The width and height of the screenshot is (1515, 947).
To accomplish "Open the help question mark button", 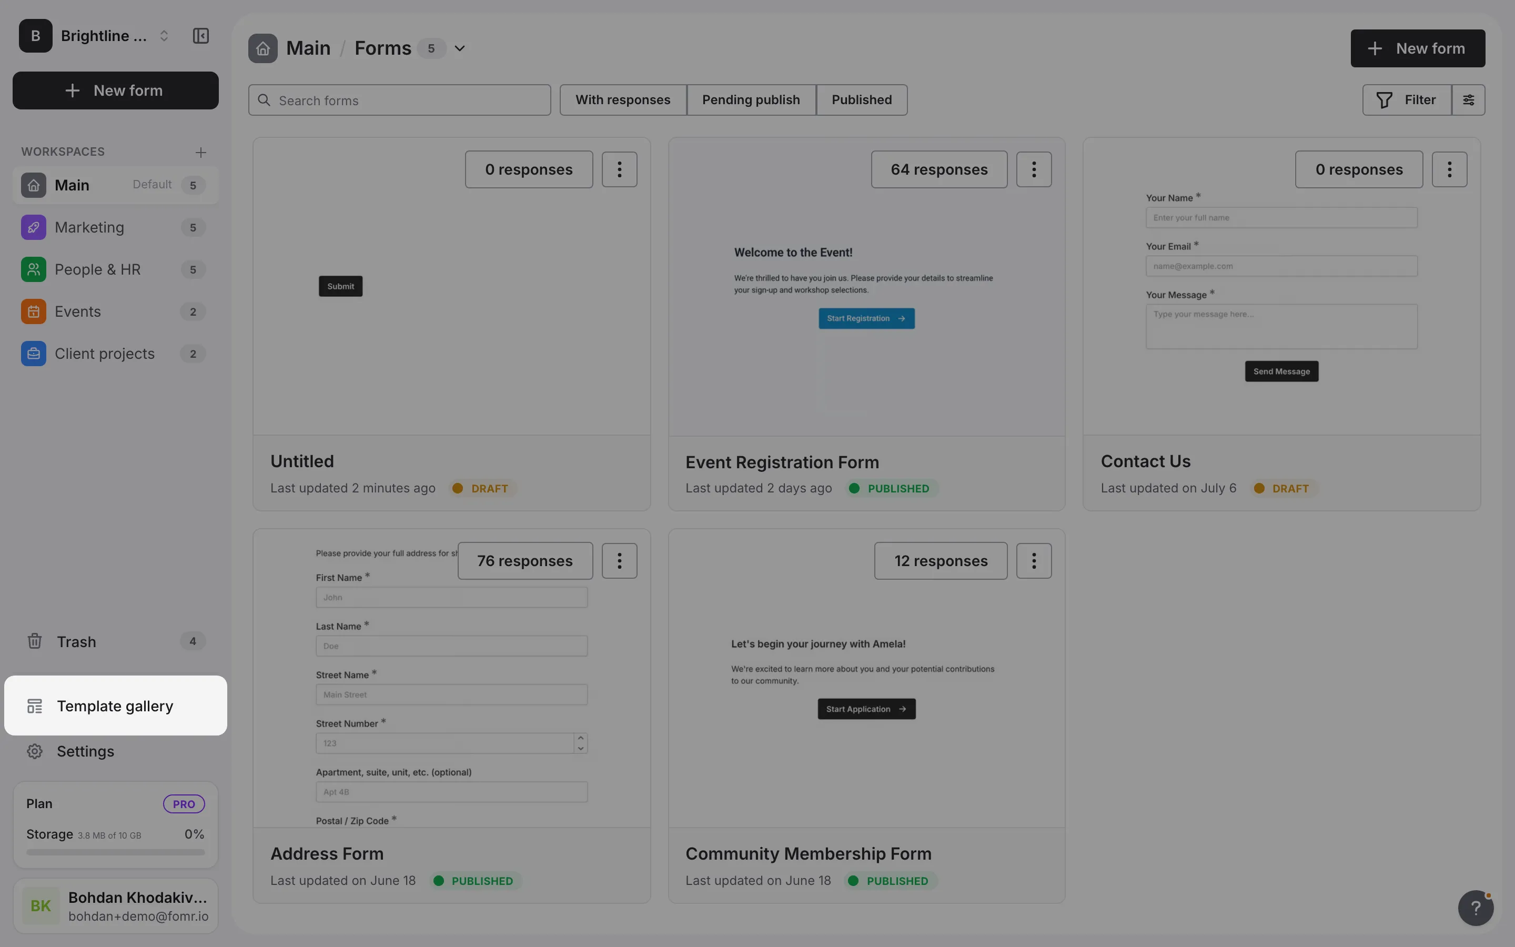I will [1476, 908].
